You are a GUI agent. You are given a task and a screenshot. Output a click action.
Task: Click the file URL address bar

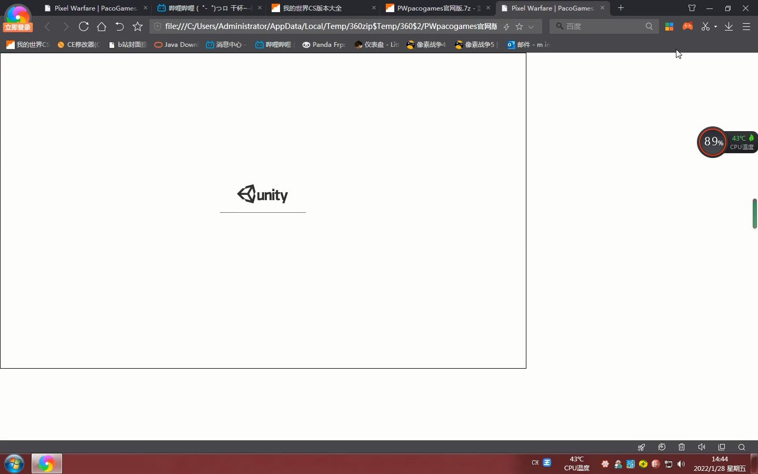331,26
